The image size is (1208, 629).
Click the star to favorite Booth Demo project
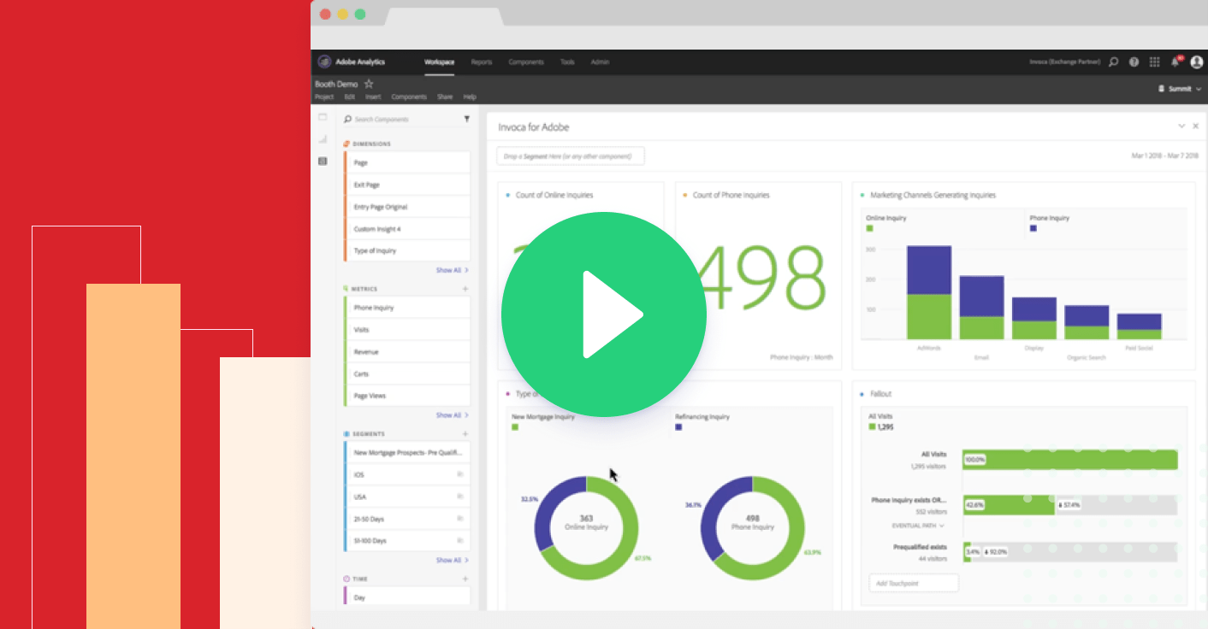pyautogui.click(x=368, y=84)
